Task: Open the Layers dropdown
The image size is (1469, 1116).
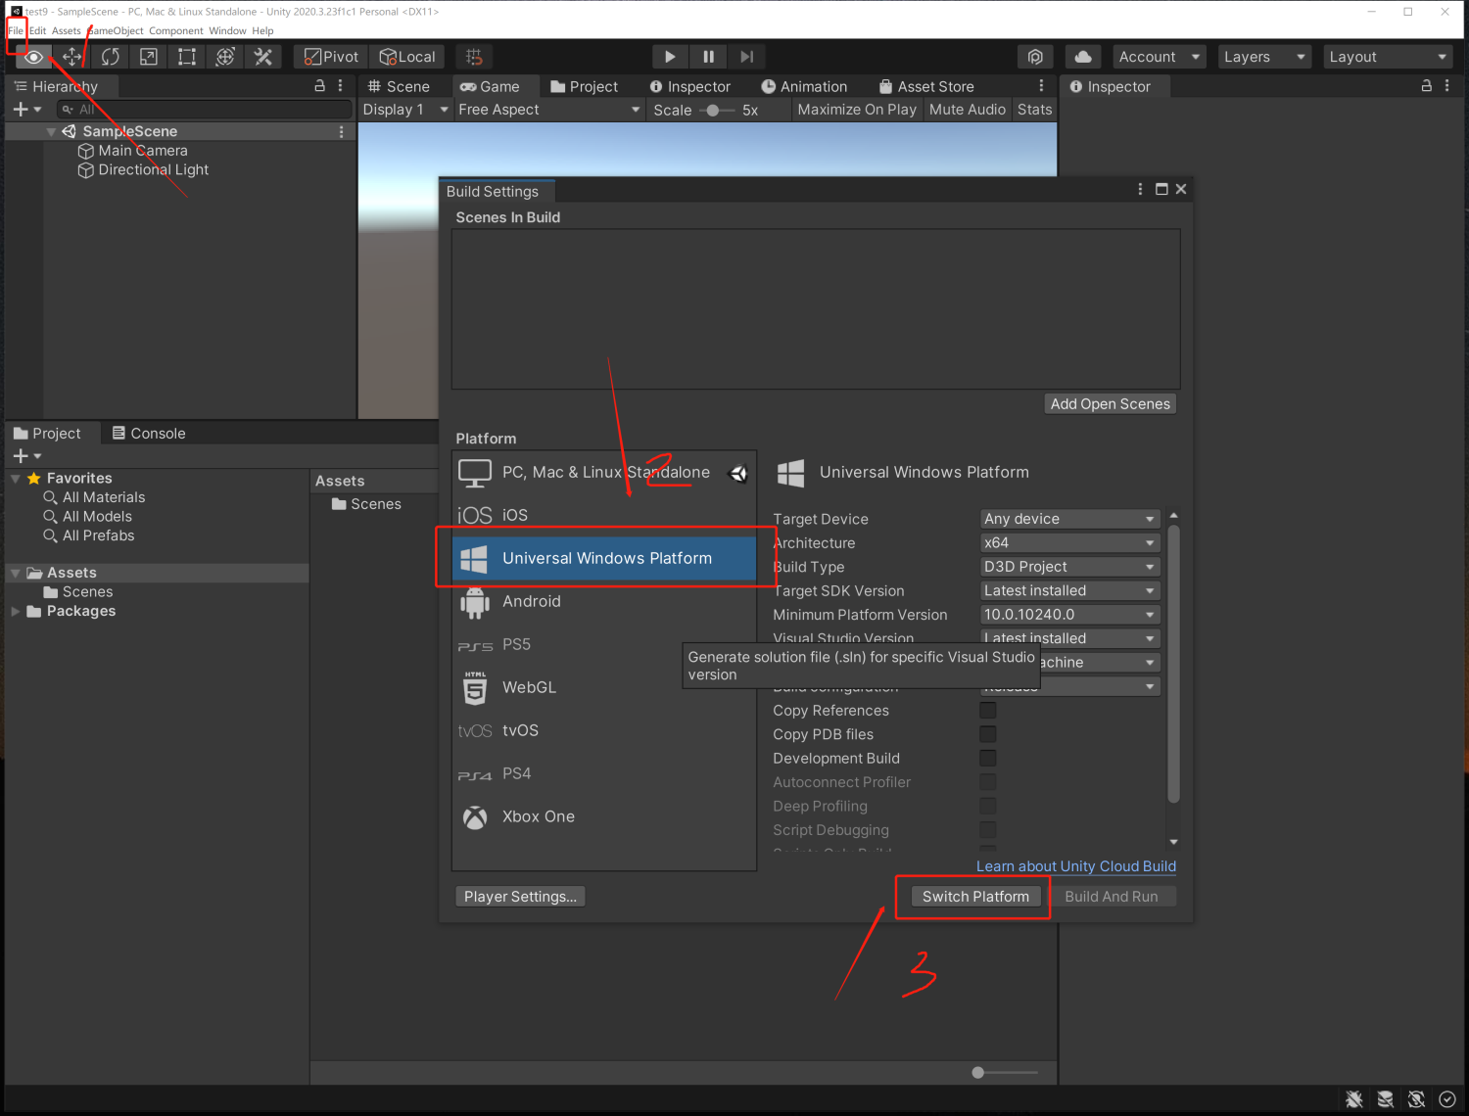Action: point(1264,57)
